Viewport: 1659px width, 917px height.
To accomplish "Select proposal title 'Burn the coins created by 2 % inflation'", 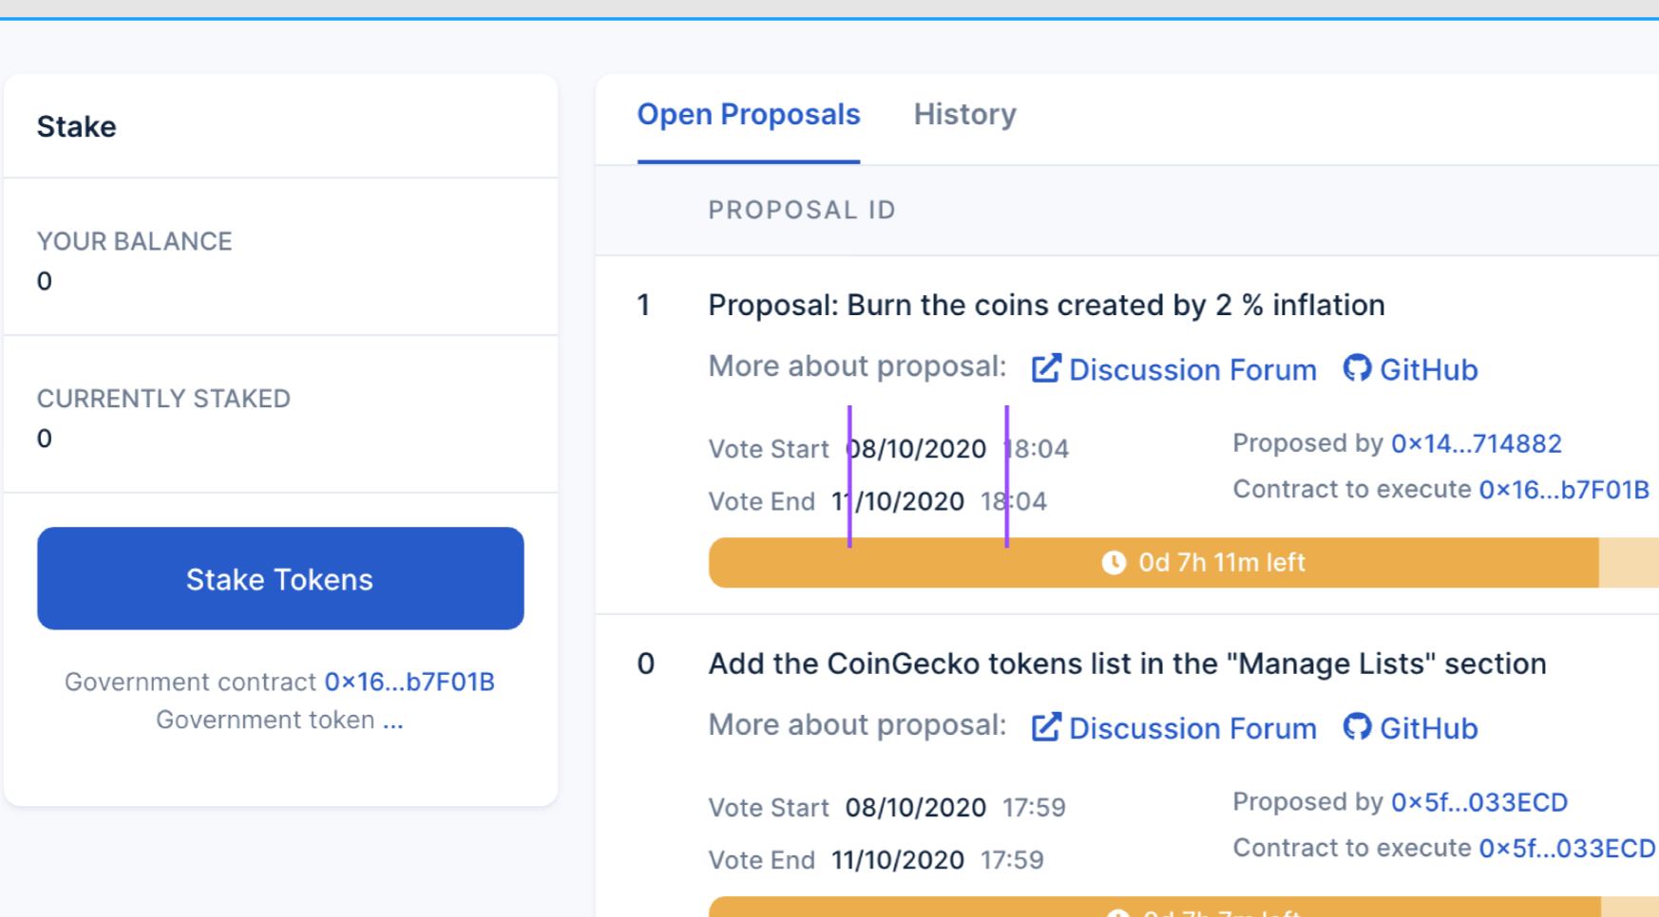I will pos(1045,305).
